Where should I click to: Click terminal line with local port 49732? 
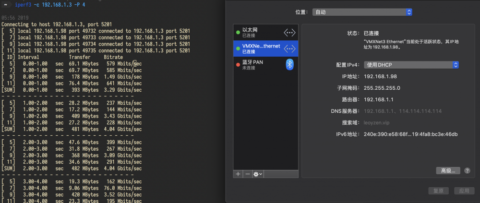click(x=96, y=31)
